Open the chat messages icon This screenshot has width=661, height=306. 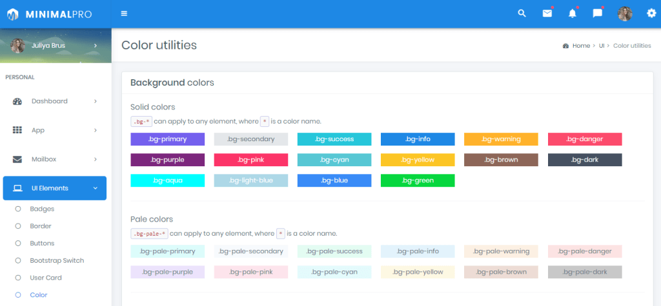tap(597, 14)
